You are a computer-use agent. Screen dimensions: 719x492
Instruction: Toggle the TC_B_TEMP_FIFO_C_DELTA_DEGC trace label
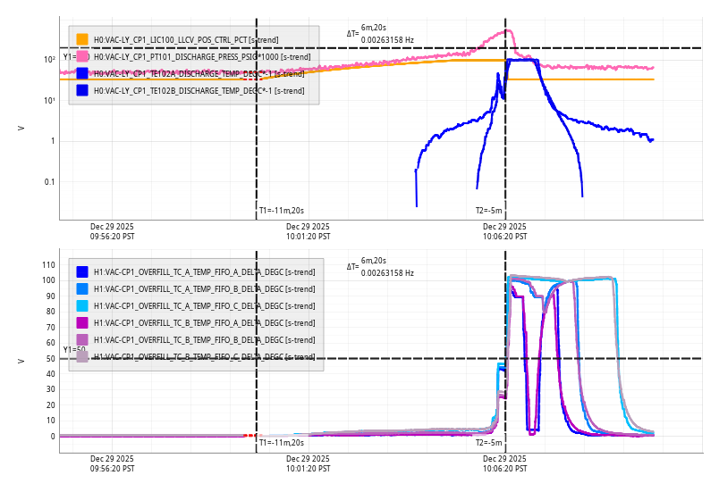pyautogui.click(x=204, y=356)
